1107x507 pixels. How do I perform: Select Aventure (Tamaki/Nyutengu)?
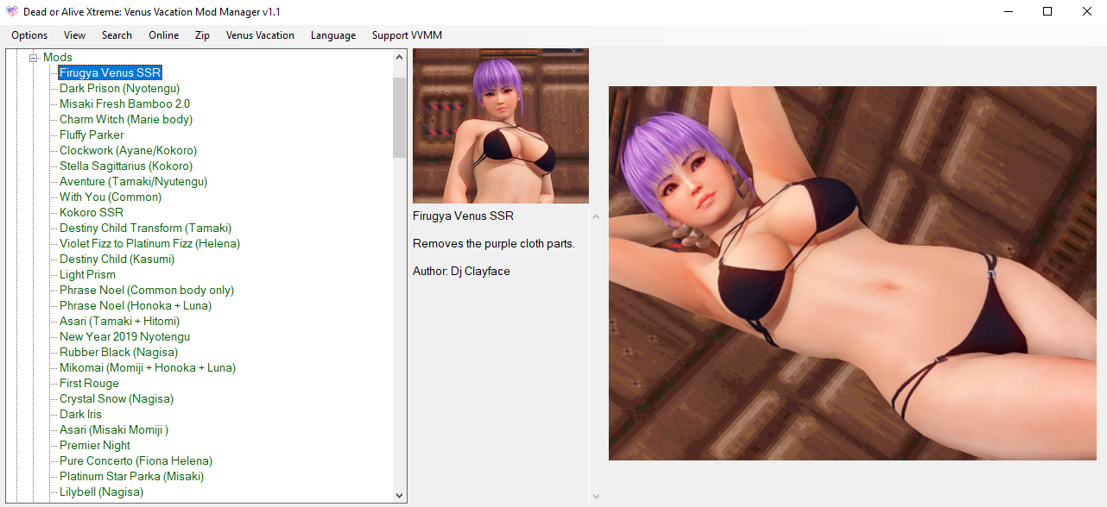(x=133, y=181)
